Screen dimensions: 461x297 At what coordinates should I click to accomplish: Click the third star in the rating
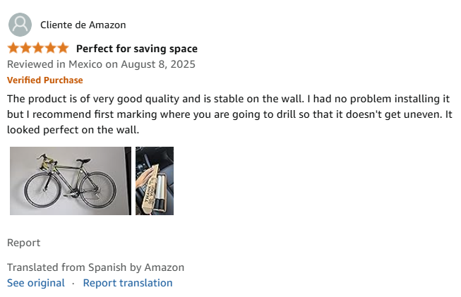(x=38, y=49)
